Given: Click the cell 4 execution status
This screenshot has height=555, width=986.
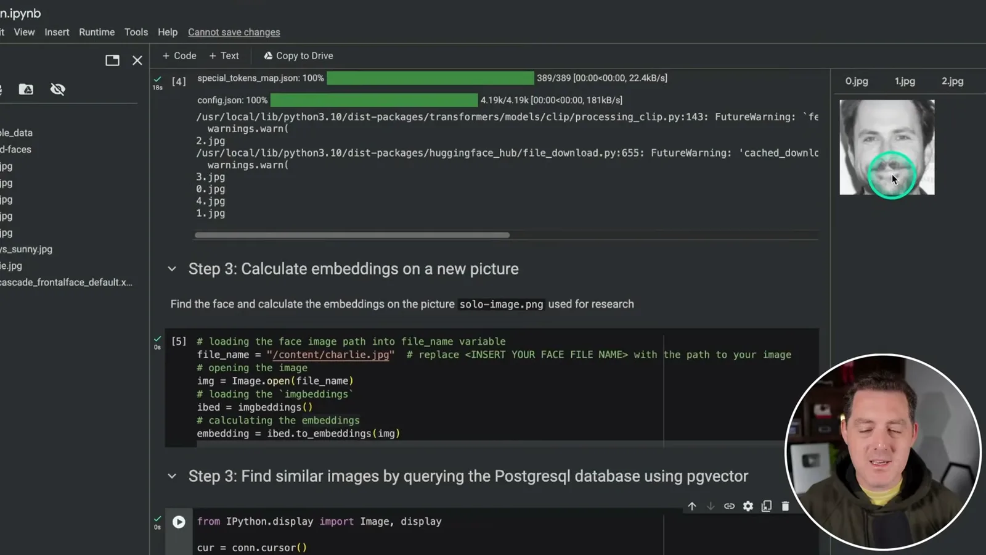Looking at the screenshot, I should coord(158,83).
